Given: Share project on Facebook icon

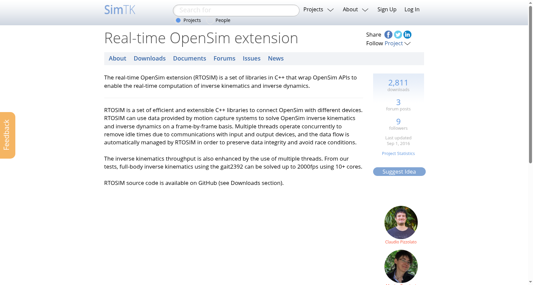Looking at the screenshot, I should click(x=388, y=35).
